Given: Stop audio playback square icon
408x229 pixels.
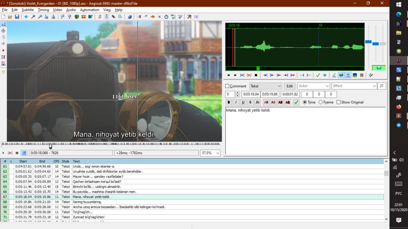Looking at the screenshot, I should (256, 75).
